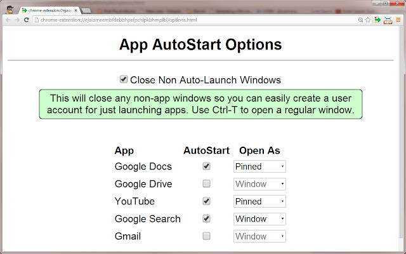Click the App AutoStart Options heading

200,44
